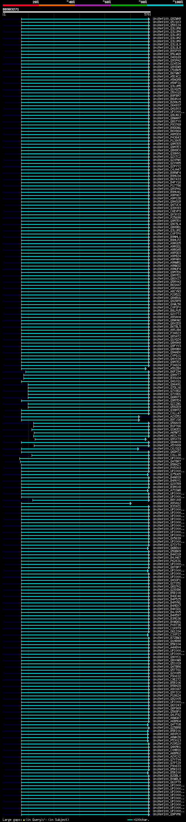
Task: Click the short alignment bar for UniRef100_A9SA12
Action: pos(76,503)
